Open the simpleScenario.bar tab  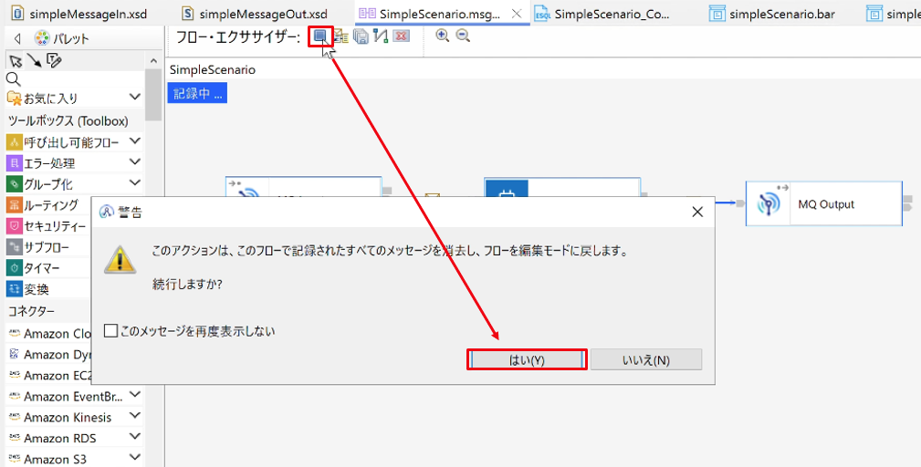pyautogui.click(x=772, y=14)
